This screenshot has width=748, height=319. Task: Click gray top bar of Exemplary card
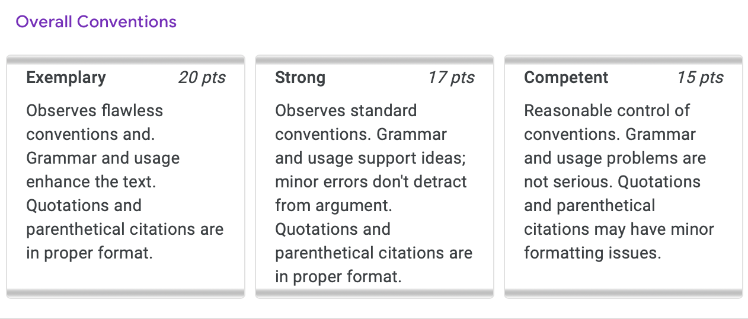126,59
